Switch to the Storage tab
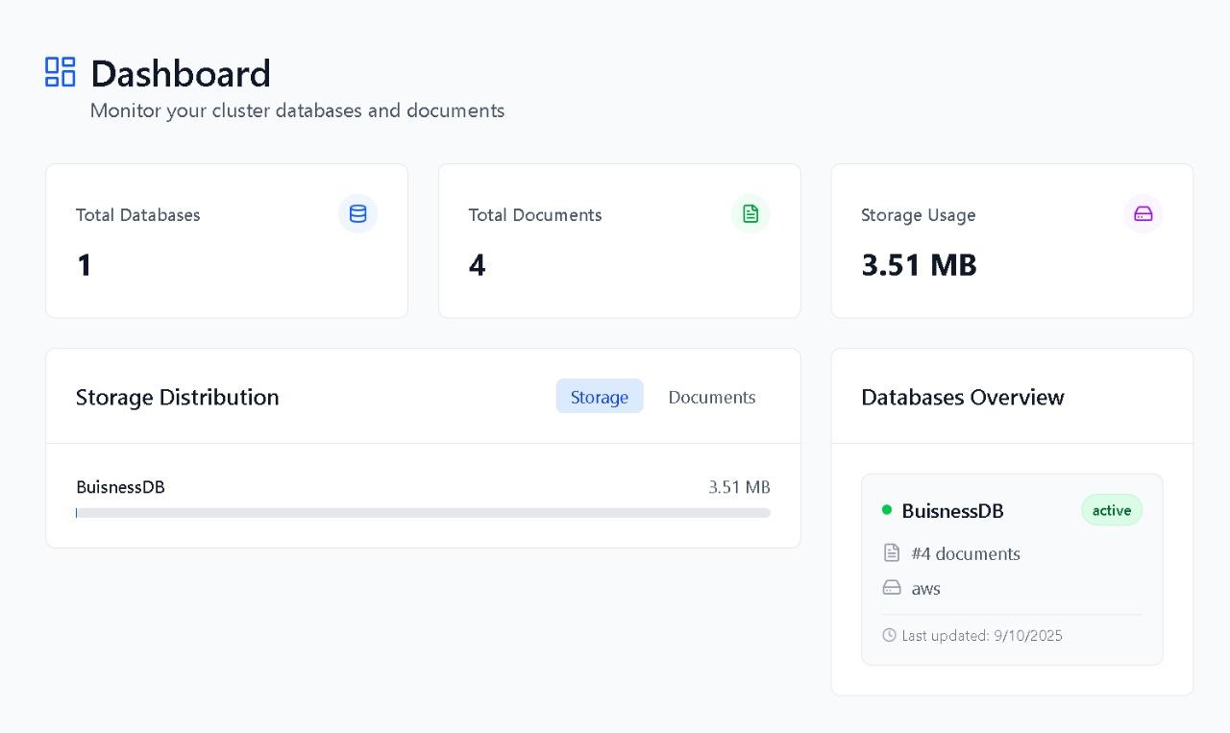 click(599, 397)
